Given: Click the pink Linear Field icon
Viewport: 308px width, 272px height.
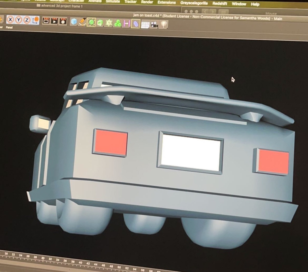Looking at the screenshot, I should [127, 24].
